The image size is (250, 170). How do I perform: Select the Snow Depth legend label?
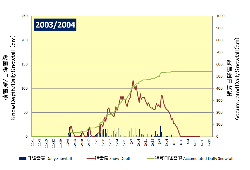(113, 158)
